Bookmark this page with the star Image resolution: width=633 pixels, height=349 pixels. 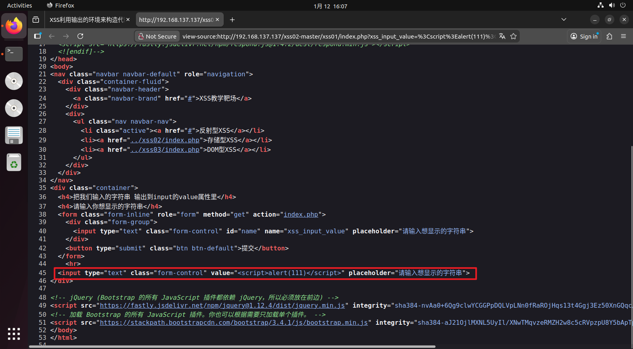[x=513, y=36]
